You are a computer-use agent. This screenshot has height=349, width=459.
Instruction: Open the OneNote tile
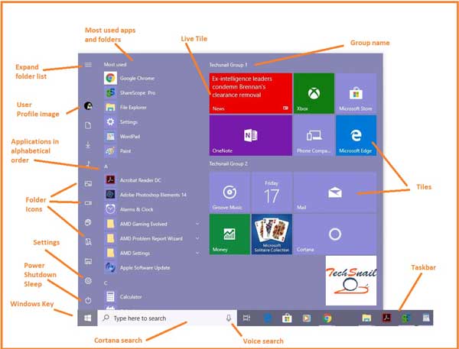[251, 135]
